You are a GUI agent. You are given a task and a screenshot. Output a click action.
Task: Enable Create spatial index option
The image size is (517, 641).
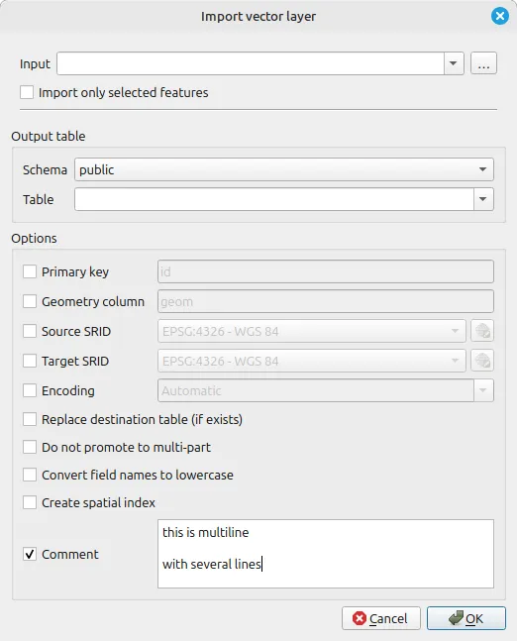point(30,502)
